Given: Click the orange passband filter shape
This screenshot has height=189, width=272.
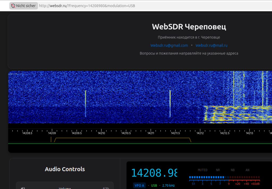Looking at the screenshot, I should [123, 140].
